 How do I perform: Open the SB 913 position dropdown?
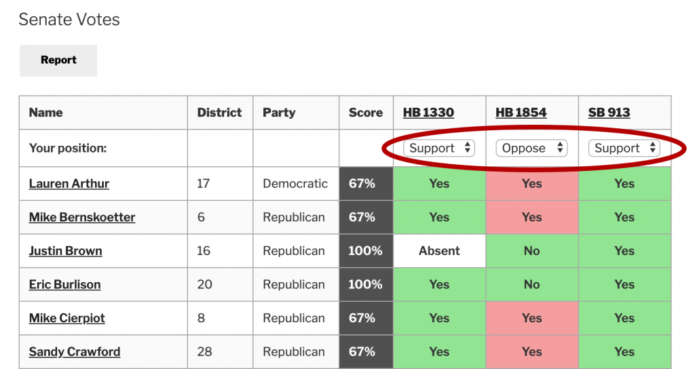point(624,148)
